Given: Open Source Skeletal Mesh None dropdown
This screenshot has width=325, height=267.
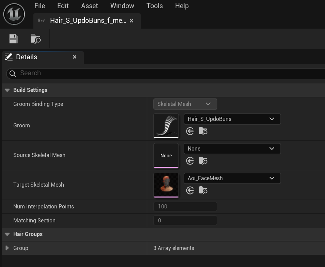Looking at the screenshot, I should click(232, 148).
